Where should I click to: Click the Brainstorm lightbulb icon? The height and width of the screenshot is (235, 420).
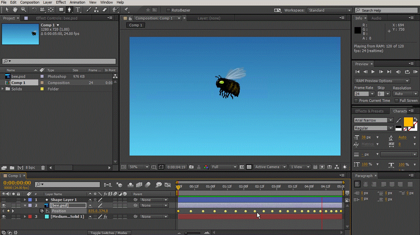159,185
